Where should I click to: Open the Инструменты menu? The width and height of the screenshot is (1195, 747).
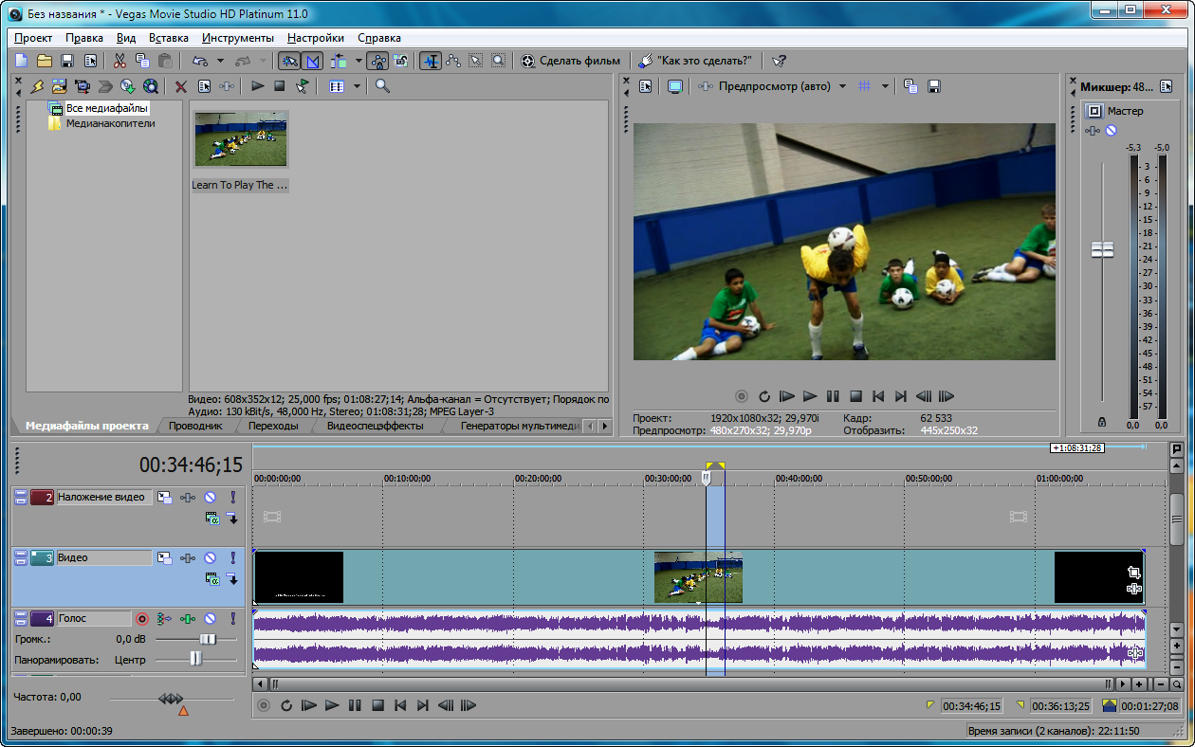click(237, 38)
